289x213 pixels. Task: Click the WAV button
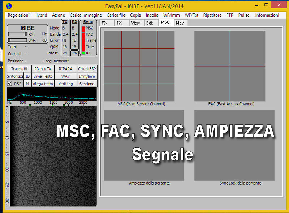(66, 76)
